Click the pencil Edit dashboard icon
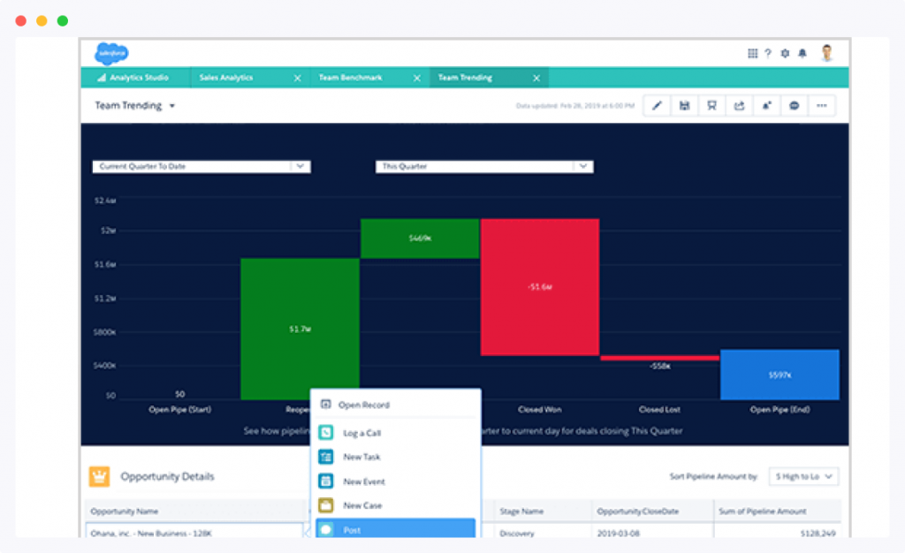The image size is (905, 553). pyautogui.click(x=657, y=105)
